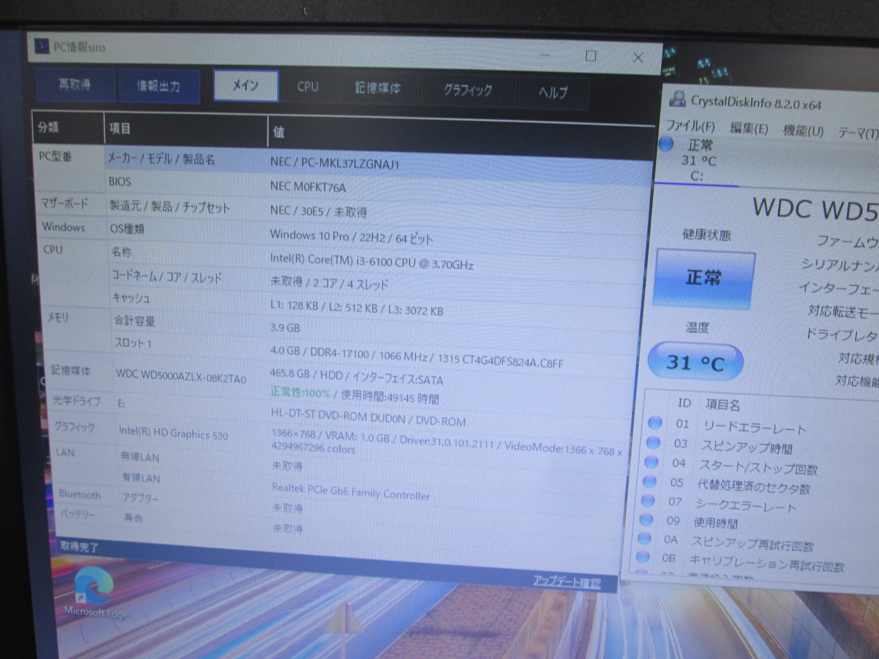Select the blue status circle above drive C:
This screenshot has width=879, height=659.
tap(666, 144)
